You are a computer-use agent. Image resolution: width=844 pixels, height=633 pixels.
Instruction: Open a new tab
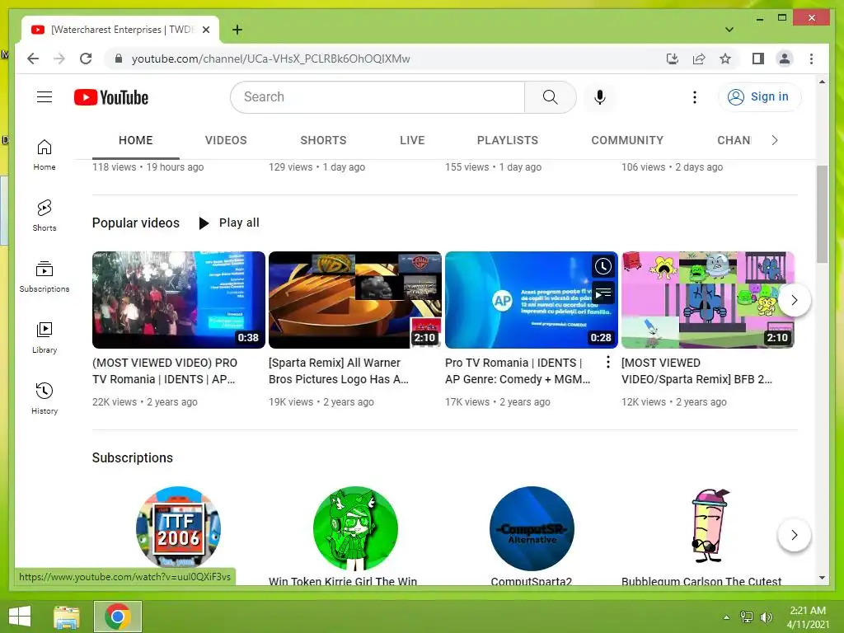coord(237,30)
